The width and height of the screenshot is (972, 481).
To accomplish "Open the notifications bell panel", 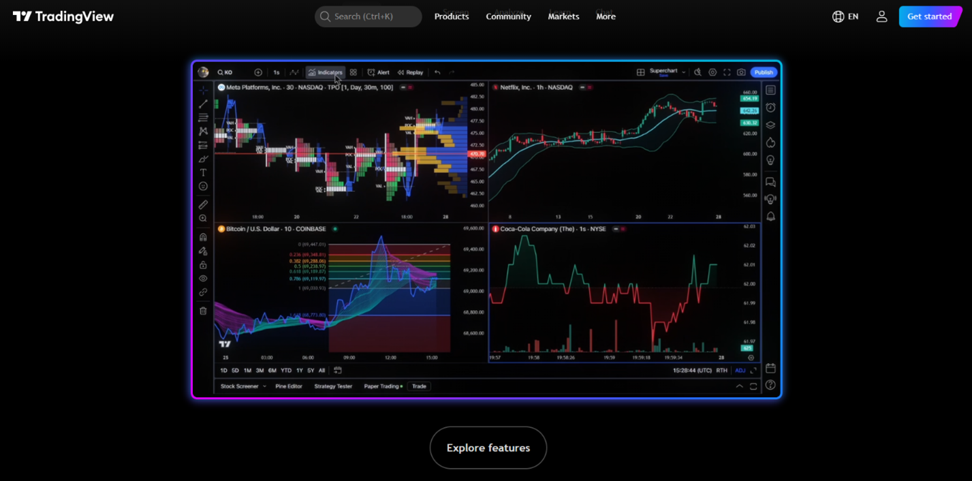I will [x=770, y=217].
